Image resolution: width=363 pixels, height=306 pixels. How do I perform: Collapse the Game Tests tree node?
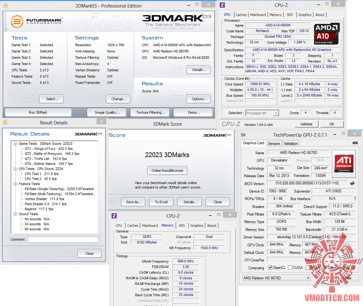tap(15, 144)
